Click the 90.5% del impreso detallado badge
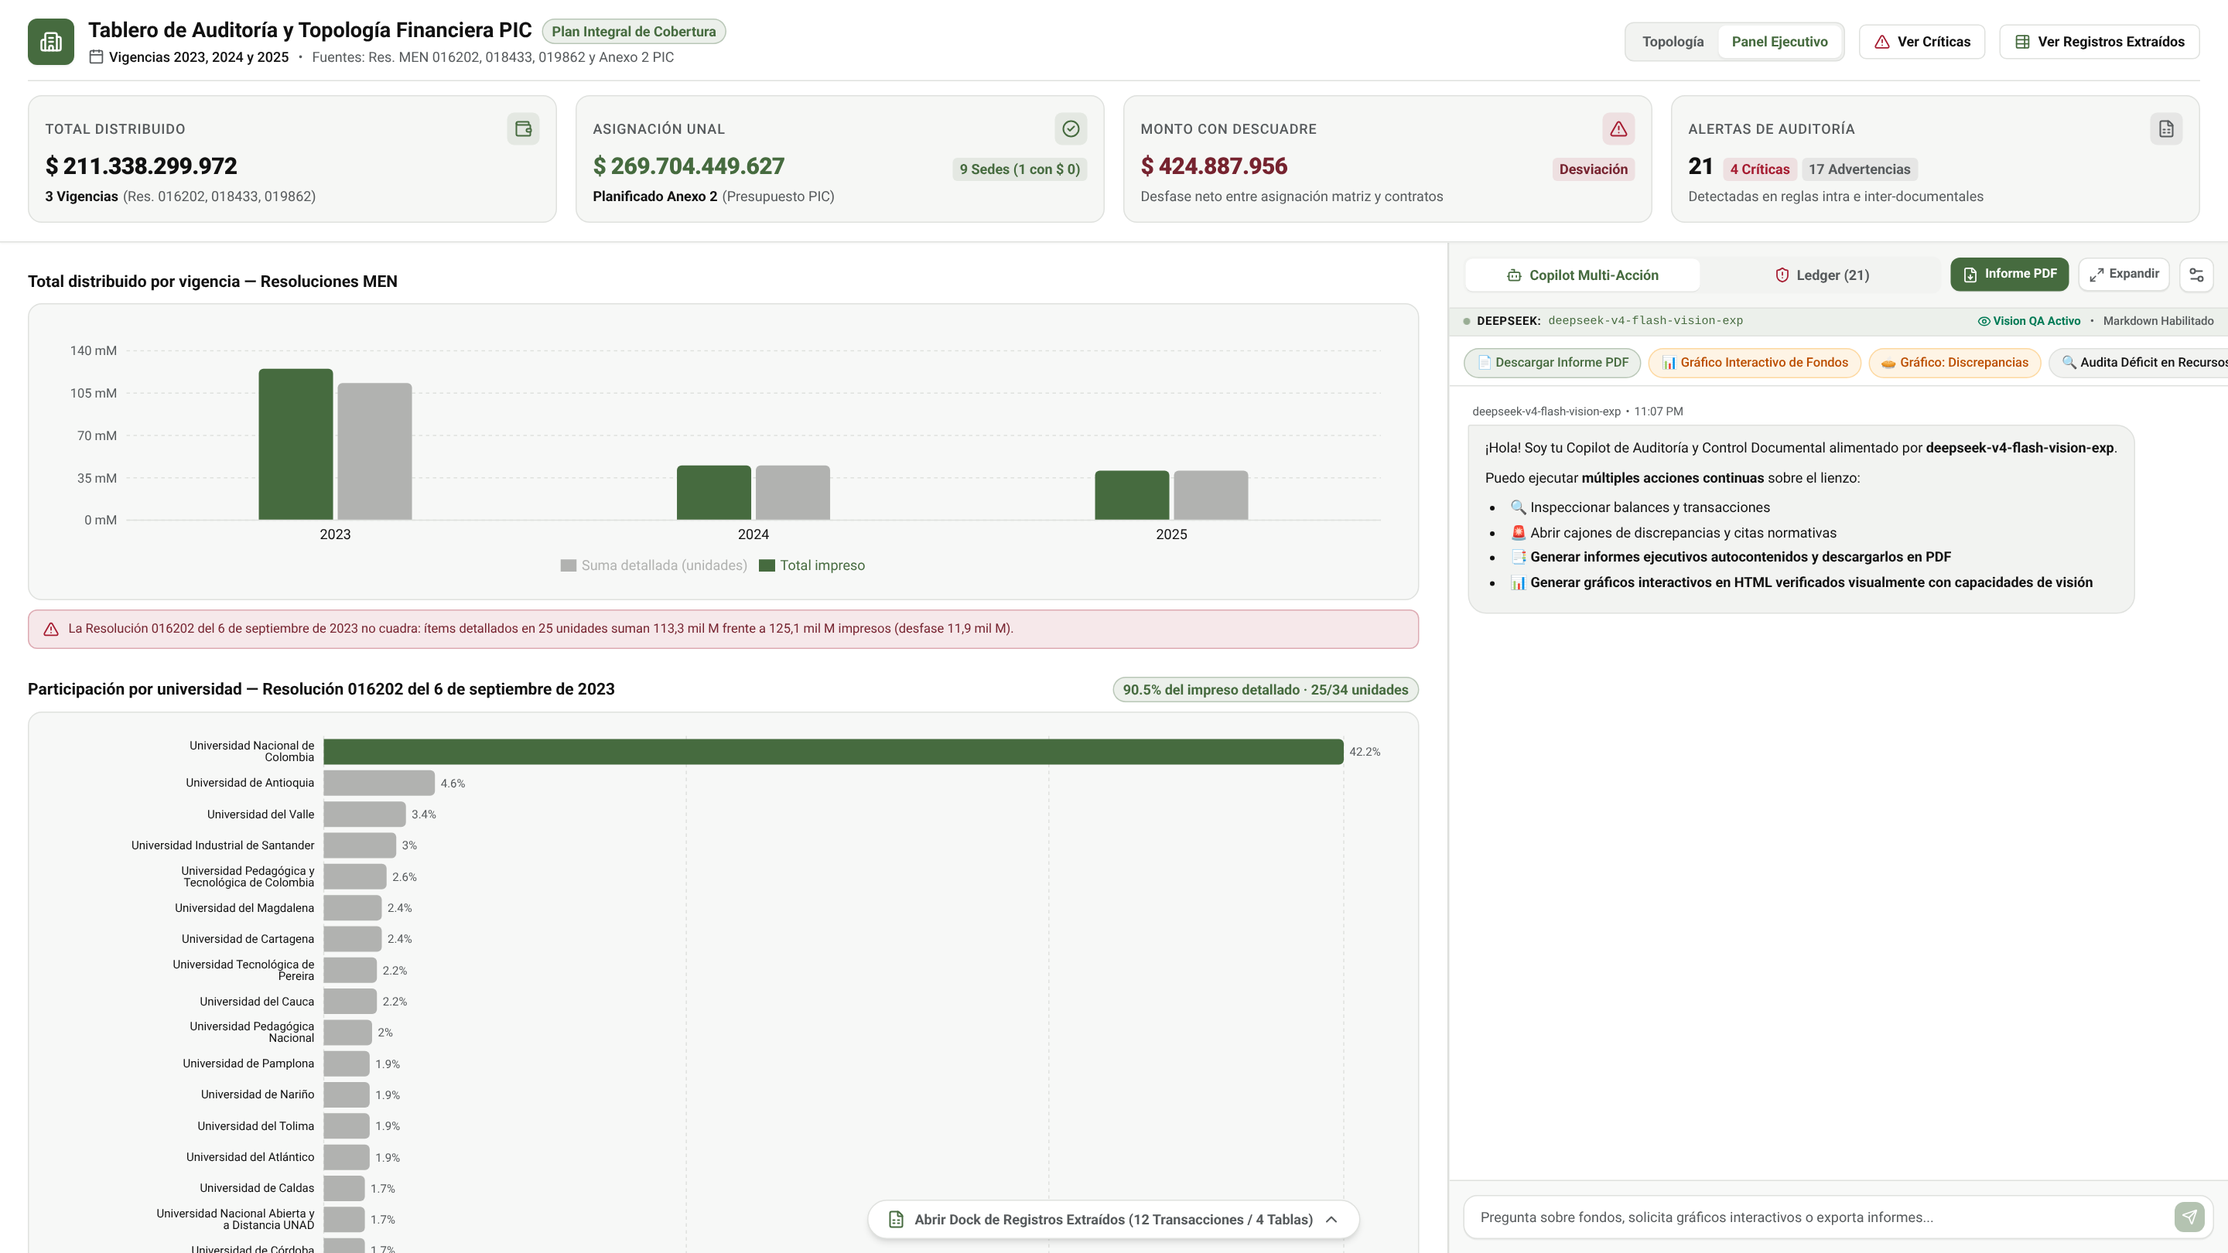Viewport: 2228px width, 1253px height. pos(1266,690)
